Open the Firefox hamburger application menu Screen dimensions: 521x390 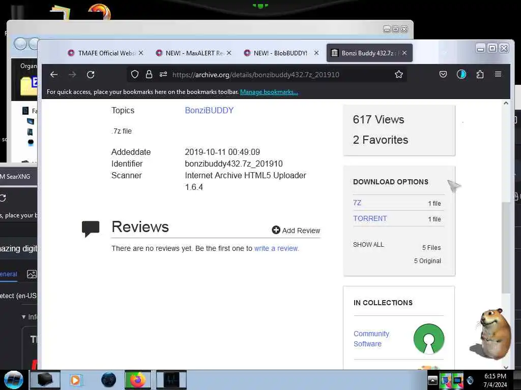click(498, 74)
